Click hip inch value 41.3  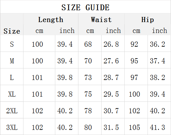(x=157, y=127)
